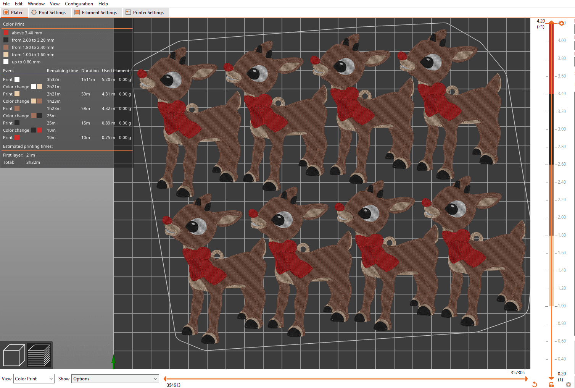This screenshot has height=388, width=575.
Task: Click the 'Total: 3h32m' estimate
Action: coord(21,162)
